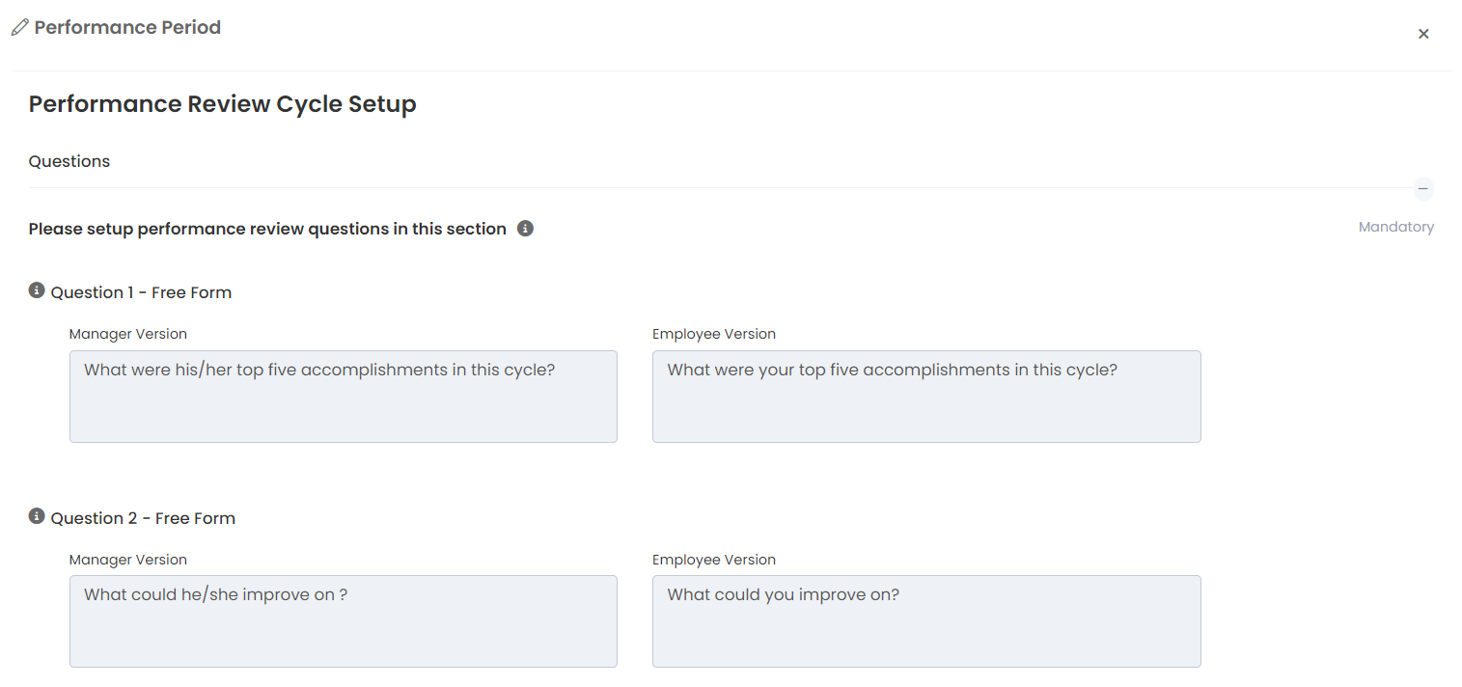The image size is (1462, 687).
Task: Focus Question 1 Employee Version text box
Action: [x=925, y=397]
